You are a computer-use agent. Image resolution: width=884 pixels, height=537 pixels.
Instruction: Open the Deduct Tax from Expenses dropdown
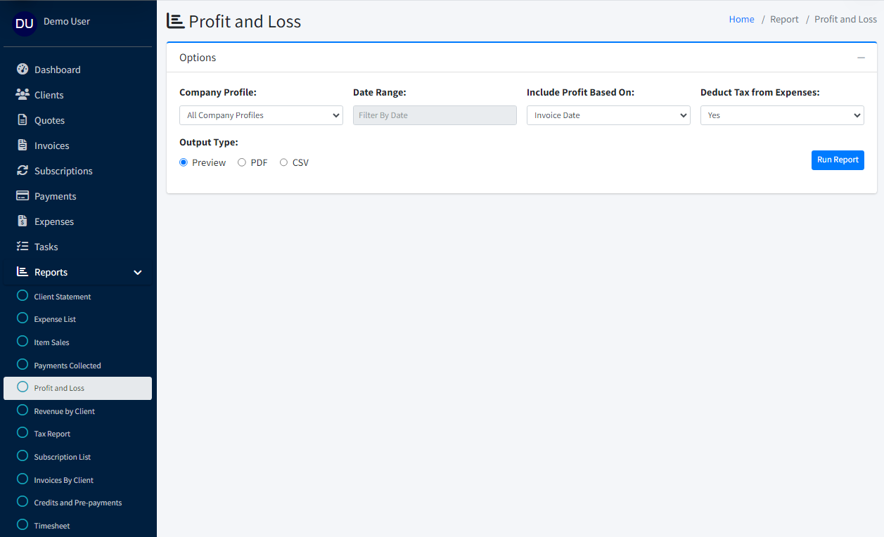tap(781, 115)
